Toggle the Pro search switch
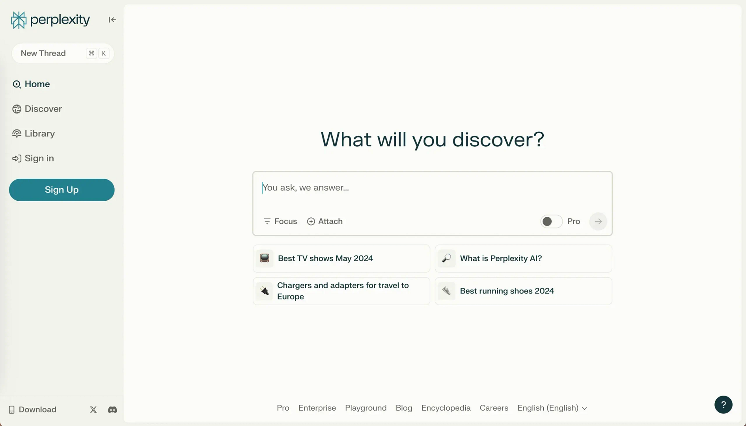Image resolution: width=746 pixels, height=426 pixels. click(551, 221)
